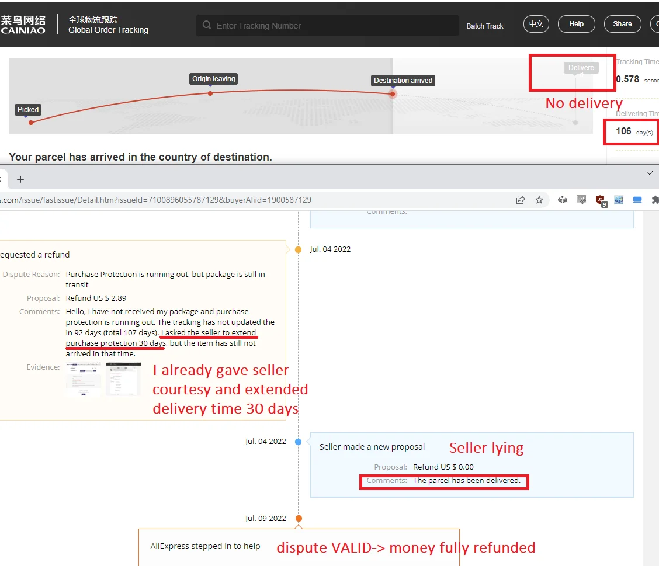Click the blue Jul. 04 2022 timeline dot
The height and width of the screenshot is (566, 659).
[x=298, y=442]
